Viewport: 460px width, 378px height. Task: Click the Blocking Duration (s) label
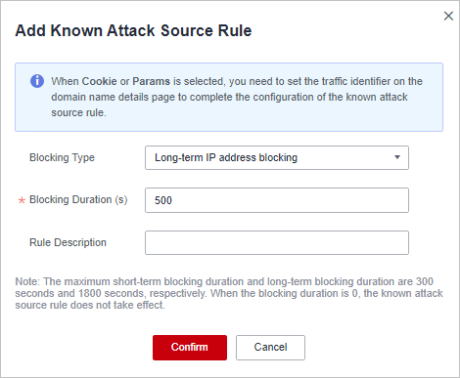tap(78, 199)
